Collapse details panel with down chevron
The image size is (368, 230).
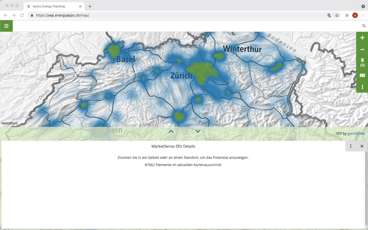198,131
